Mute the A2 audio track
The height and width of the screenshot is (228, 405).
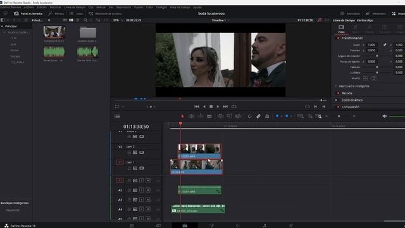tap(147, 190)
